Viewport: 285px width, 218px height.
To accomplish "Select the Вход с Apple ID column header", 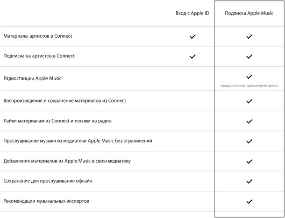I will (x=192, y=14).
